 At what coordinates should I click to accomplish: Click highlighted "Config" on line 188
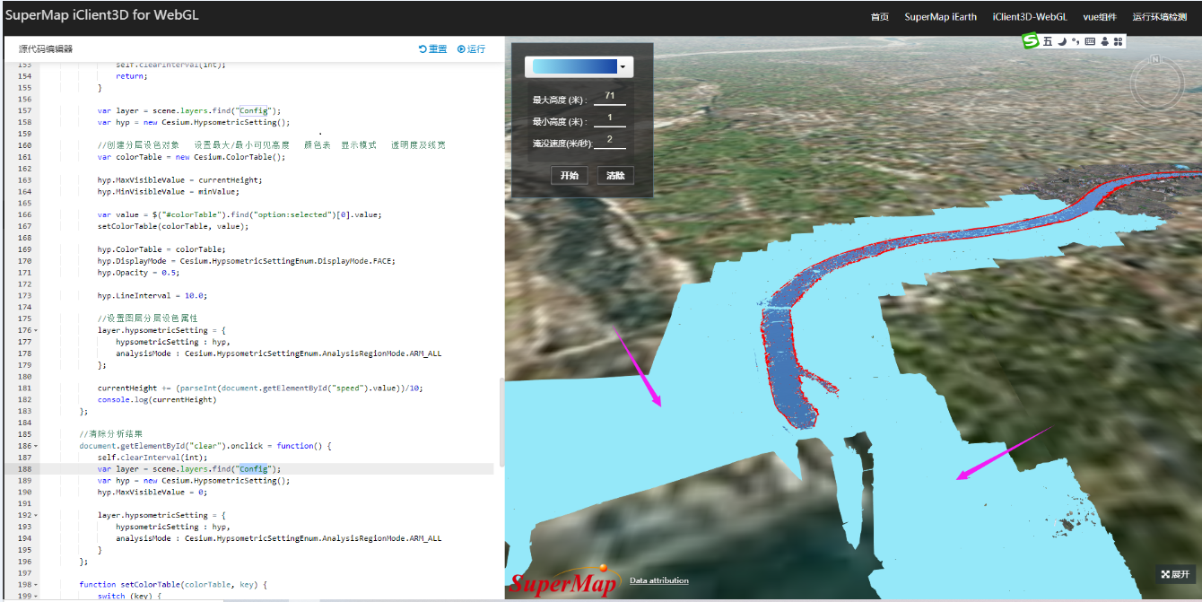pos(253,469)
